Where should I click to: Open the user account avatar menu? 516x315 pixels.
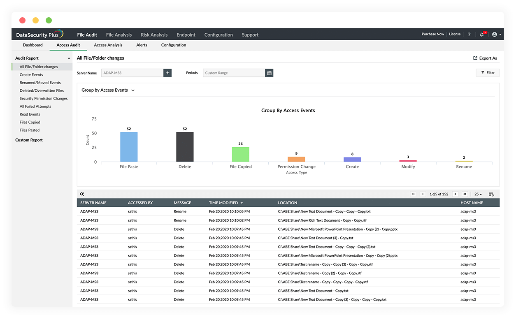495,34
